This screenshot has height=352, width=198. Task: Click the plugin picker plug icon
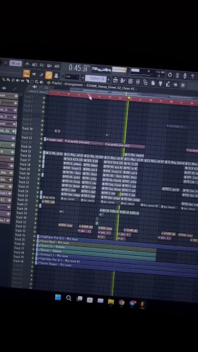pyautogui.click(x=160, y=84)
